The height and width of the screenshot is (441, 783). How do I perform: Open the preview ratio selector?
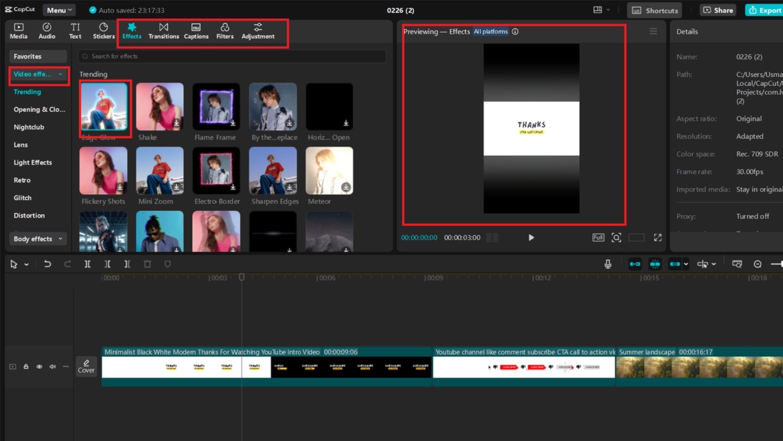(x=636, y=238)
